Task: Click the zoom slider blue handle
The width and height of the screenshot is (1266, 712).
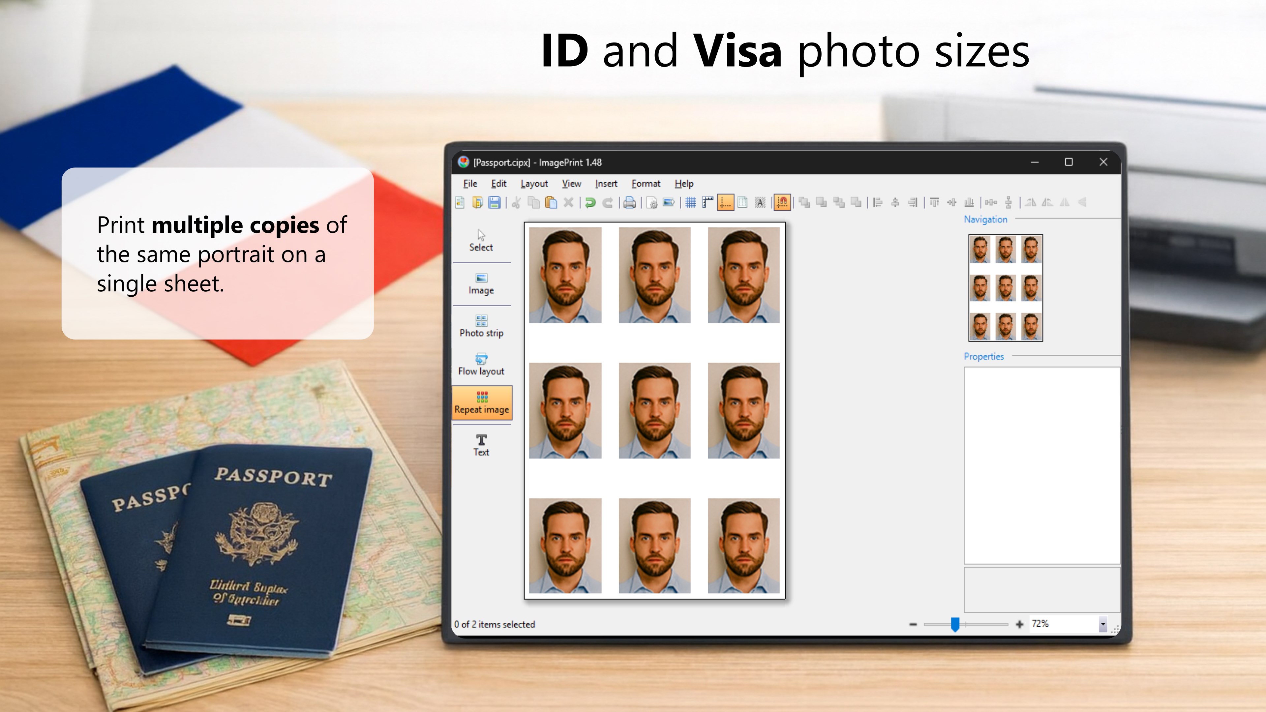Action: 955,625
